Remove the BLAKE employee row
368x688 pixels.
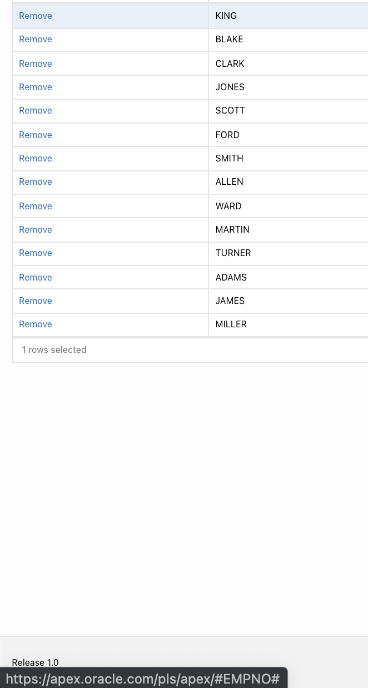pyautogui.click(x=36, y=39)
